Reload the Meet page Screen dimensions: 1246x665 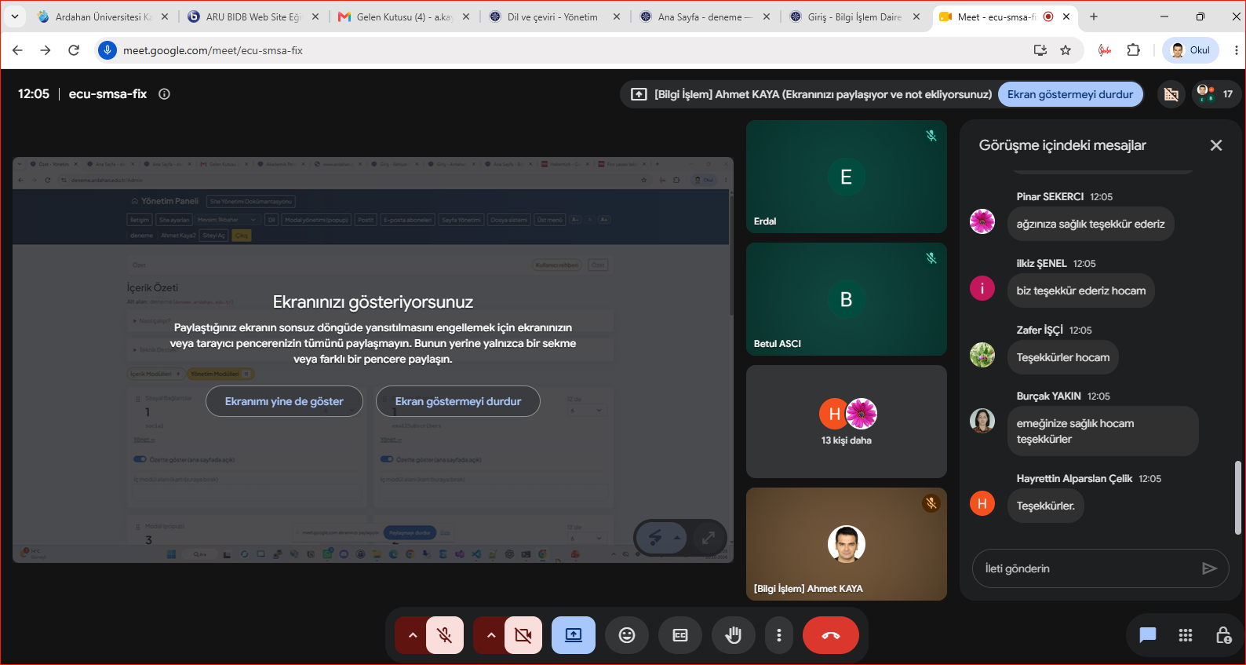coord(74,50)
